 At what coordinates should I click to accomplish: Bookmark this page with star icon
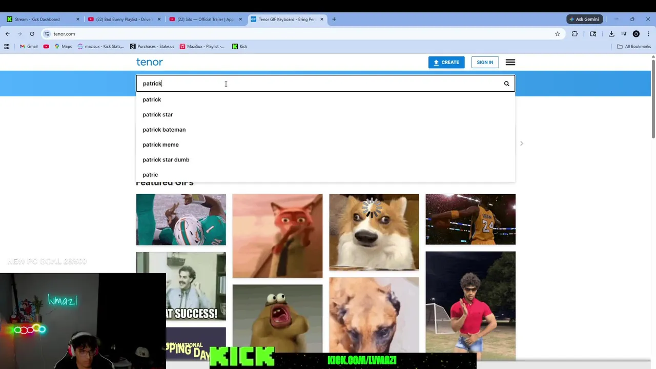point(558,34)
